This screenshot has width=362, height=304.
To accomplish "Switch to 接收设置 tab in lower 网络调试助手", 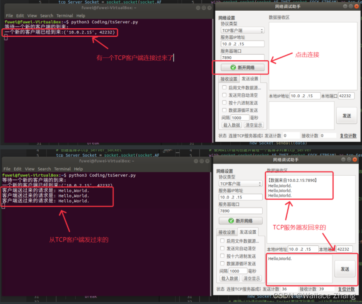I will tap(227, 232).
